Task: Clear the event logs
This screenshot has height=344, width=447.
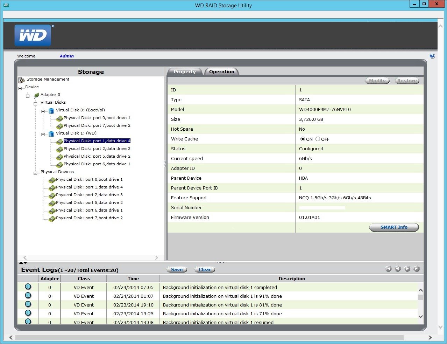Action: coord(205,269)
